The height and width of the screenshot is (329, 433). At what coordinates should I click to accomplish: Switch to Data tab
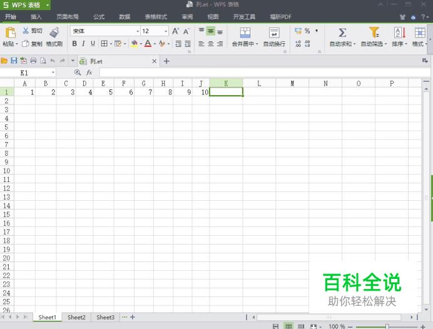(x=125, y=17)
